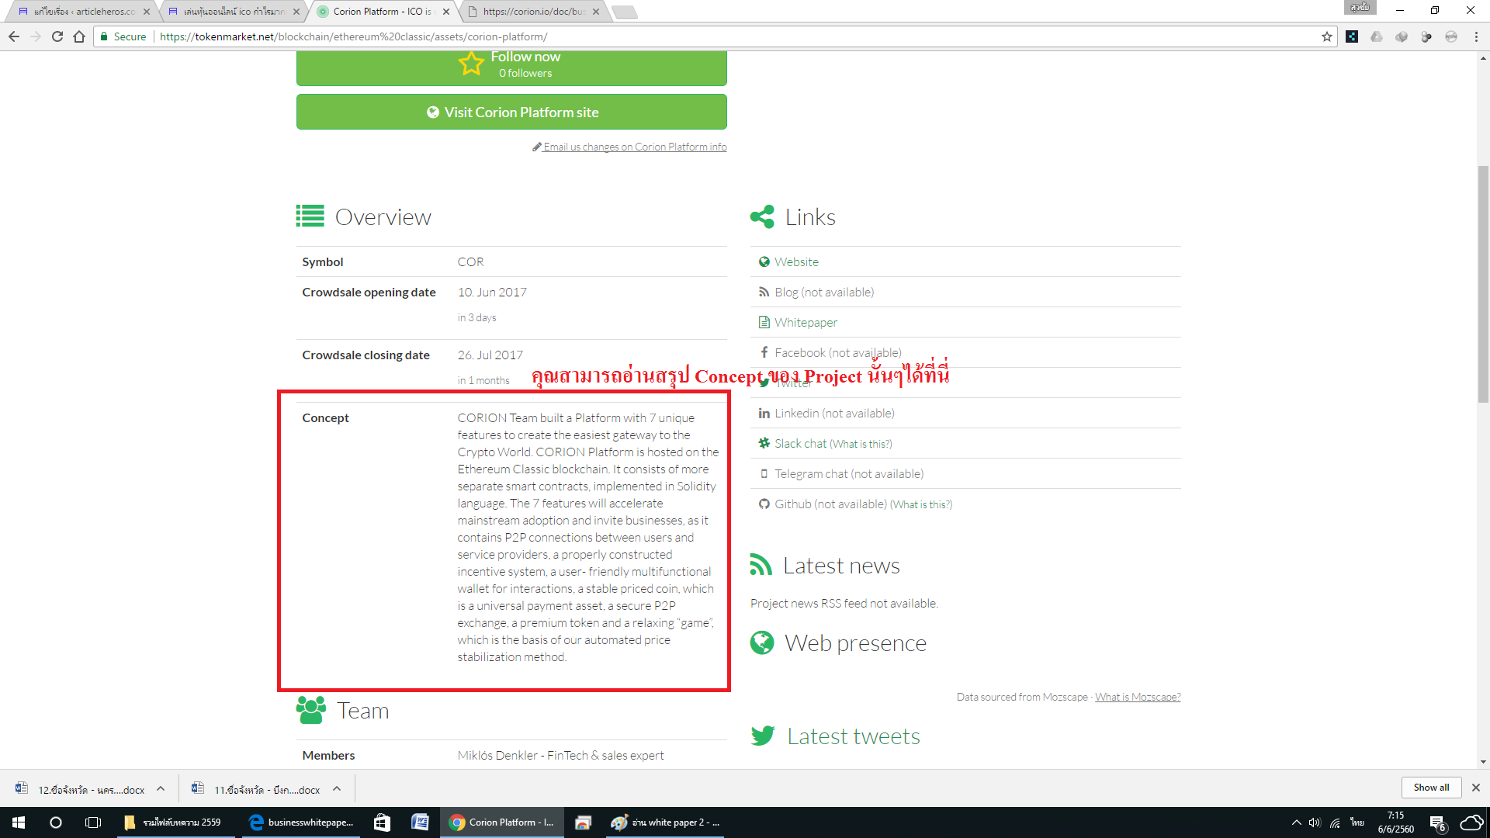Screen dimensions: 1490x838
Task: Click What is this? next to Github
Action: (x=921, y=504)
